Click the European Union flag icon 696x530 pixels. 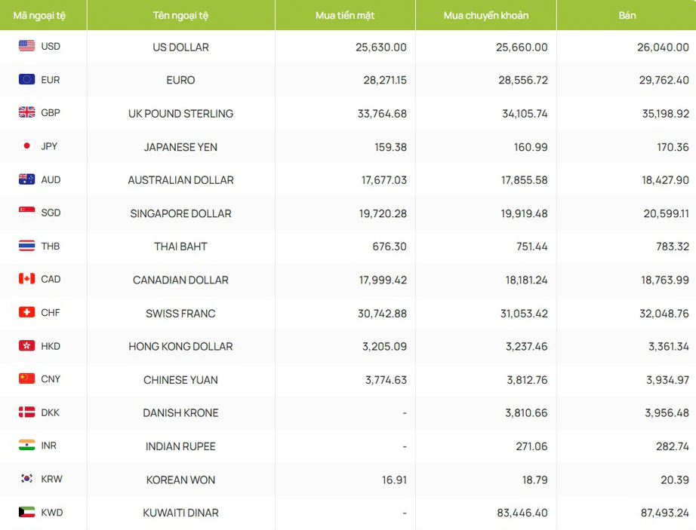point(26,79)
